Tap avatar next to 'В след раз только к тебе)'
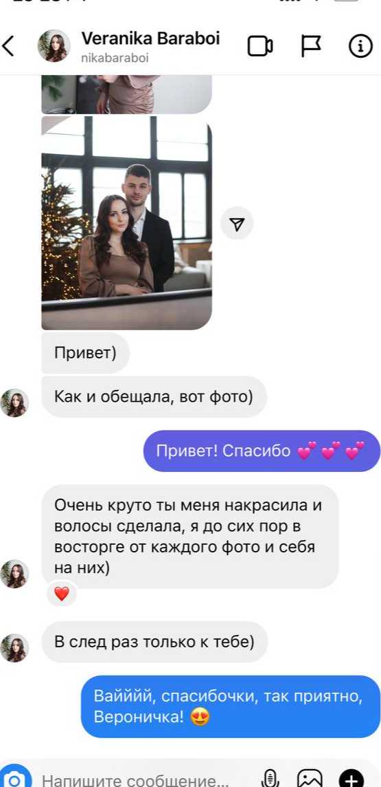The width and height of the screenshot is (381, 787). (14, 647)
